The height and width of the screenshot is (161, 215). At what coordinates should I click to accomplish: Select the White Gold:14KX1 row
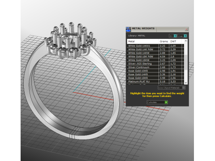[155, 46]
